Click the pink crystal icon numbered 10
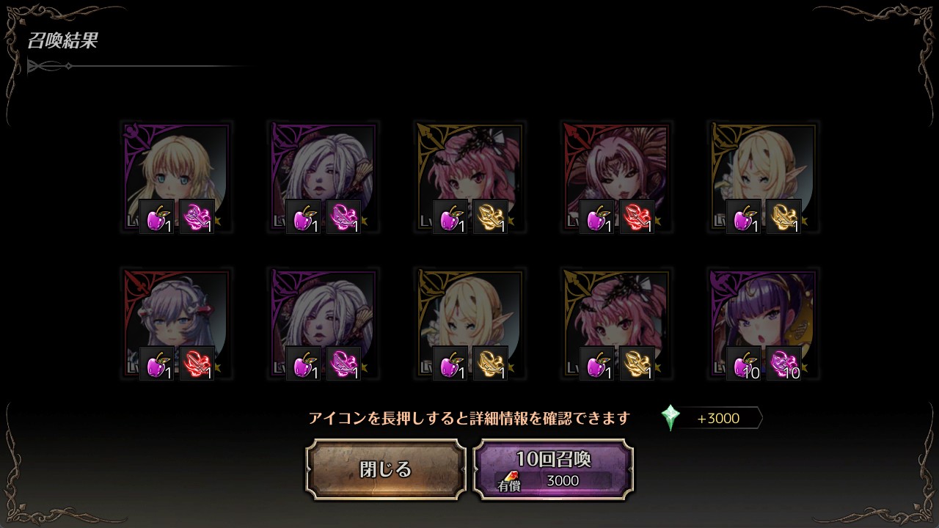Image resolution: width=939 pixels, height=528 pixels. (x=783, y=363)
